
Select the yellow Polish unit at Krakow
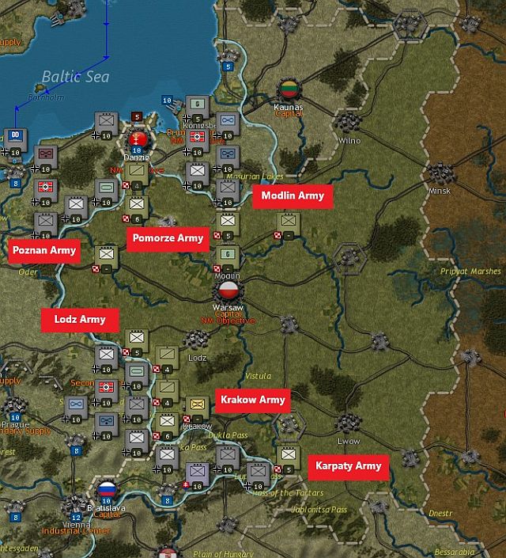click(x=198, y=408)
